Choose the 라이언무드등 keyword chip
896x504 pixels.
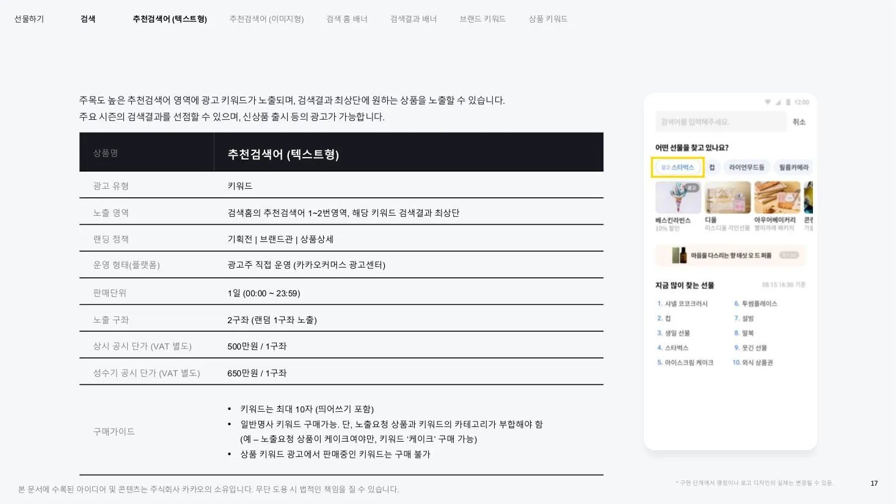tap(746, 167)
